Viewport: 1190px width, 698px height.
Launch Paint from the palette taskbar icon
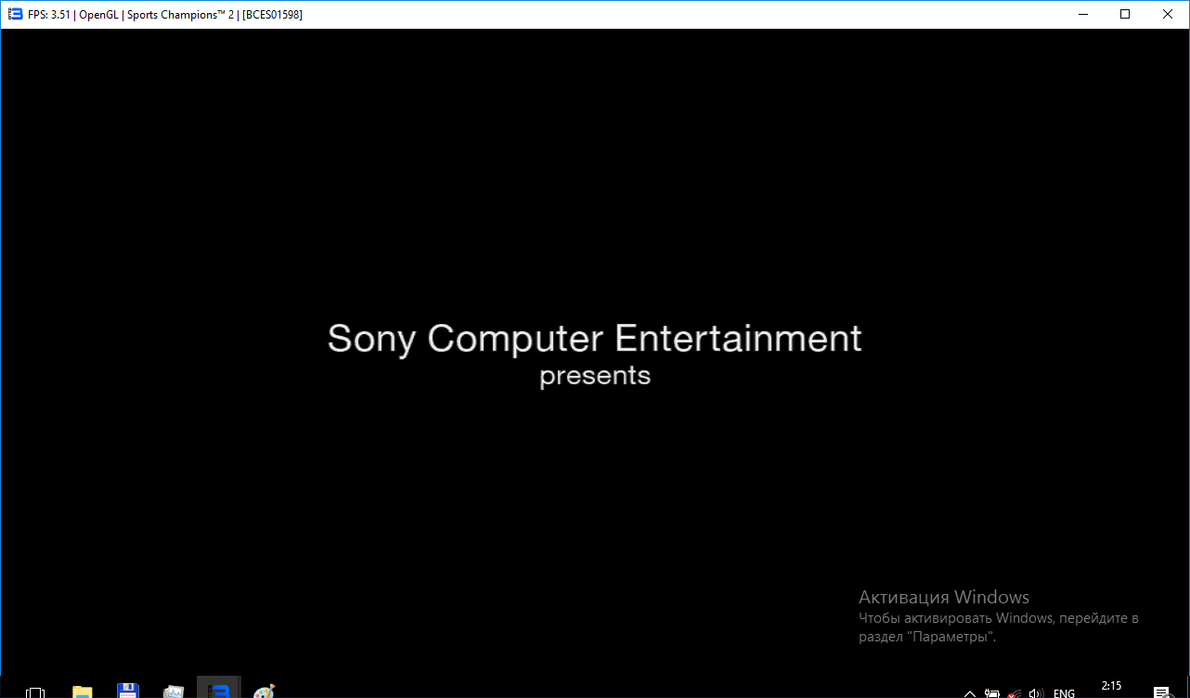(x=265, y=692)
